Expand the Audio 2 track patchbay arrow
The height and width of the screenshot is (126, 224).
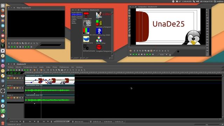[x=22, y=98]
